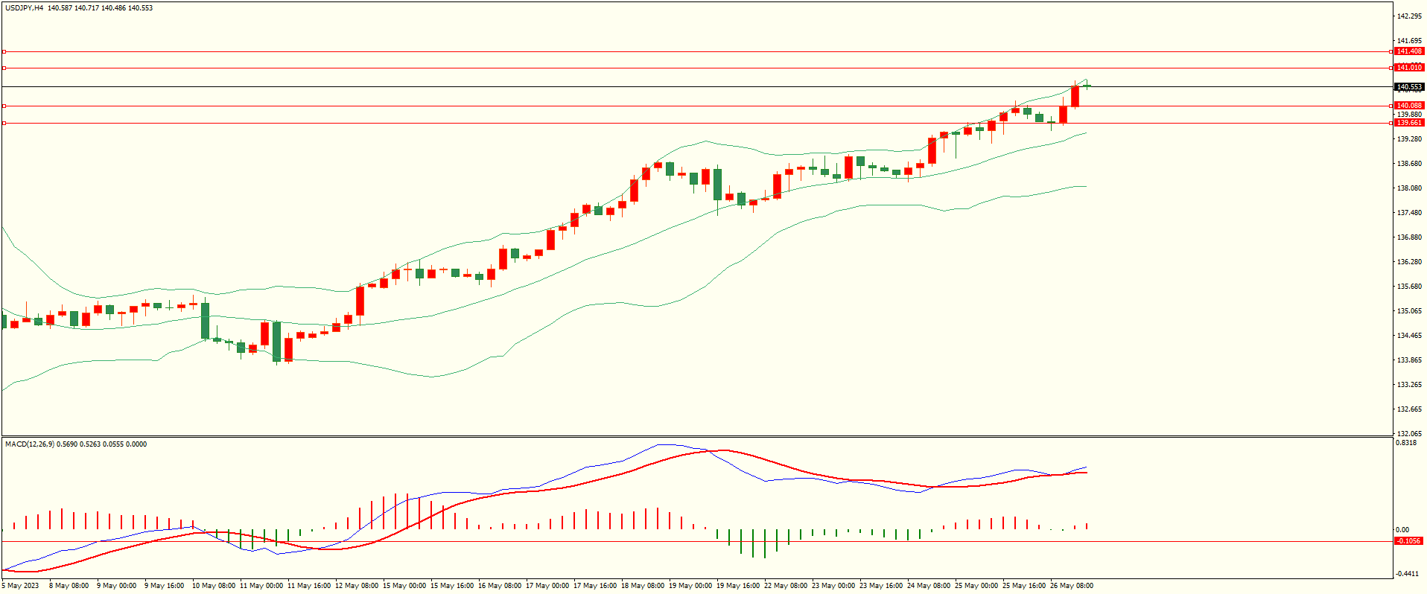
Task: Click the 18 May 08:00 time axis label
Action: [x=643, y=586]
